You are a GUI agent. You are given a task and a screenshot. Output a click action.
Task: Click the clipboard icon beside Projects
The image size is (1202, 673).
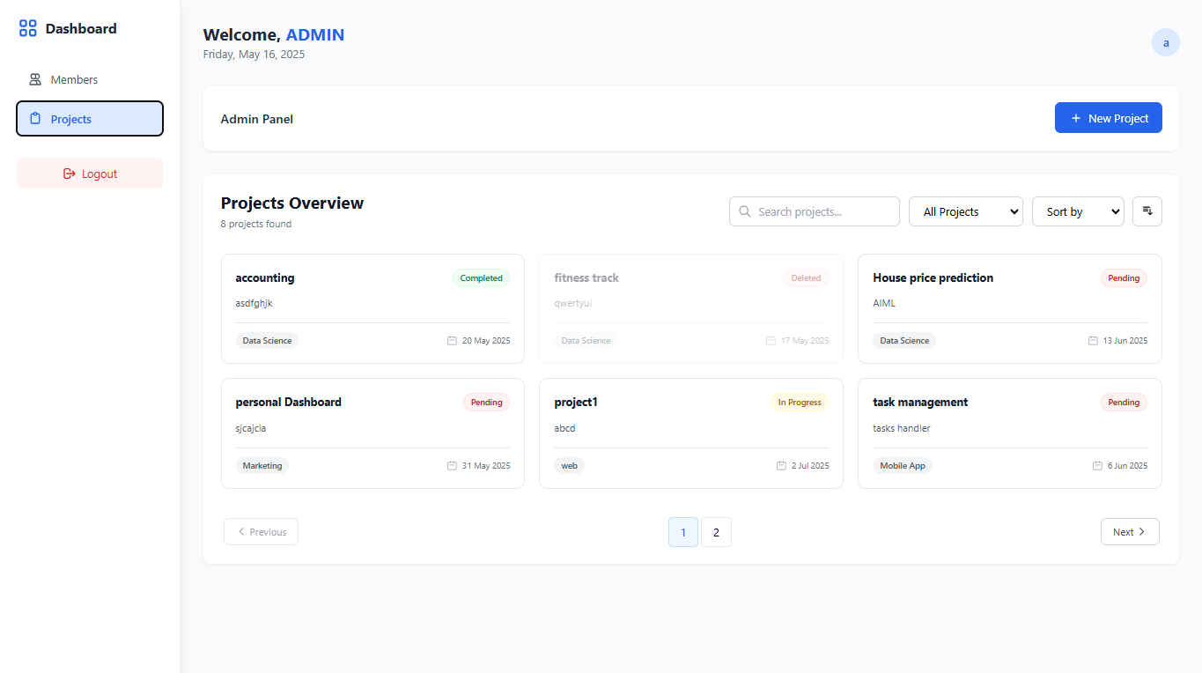coord(35,119)
